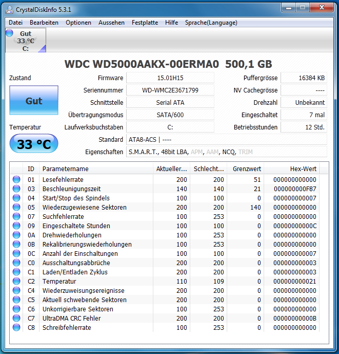Click the Firmware field 15.01H15
The width and height of the screenshot is (339, 354).
coord(170,78)
